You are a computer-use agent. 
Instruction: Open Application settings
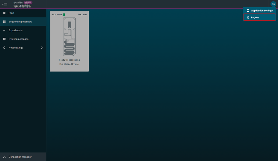point(260,11)
